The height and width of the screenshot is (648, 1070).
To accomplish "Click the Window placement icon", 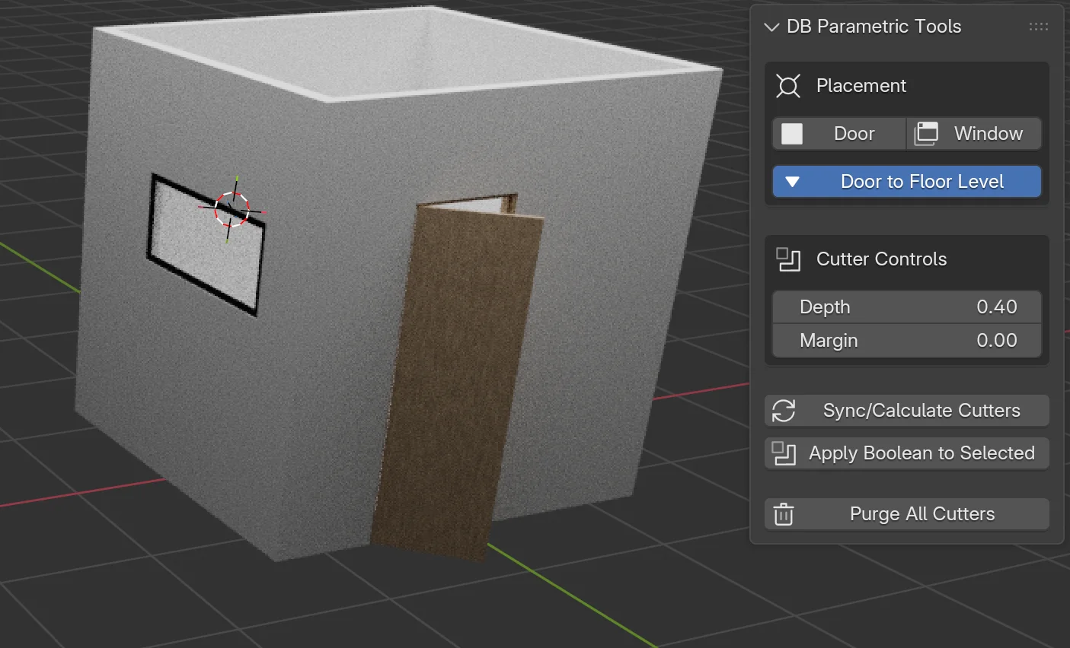I will tap(926, 134).
